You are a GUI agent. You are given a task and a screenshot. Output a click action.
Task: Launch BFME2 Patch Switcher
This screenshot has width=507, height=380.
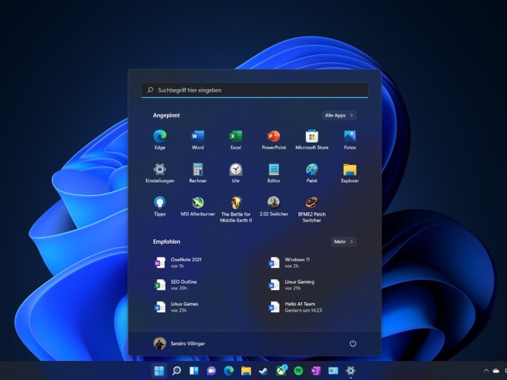tap(312, 210)
